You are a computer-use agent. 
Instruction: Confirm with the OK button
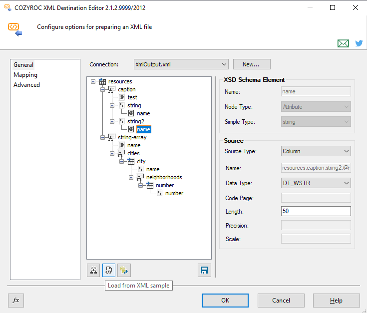(x=225, y=301)
